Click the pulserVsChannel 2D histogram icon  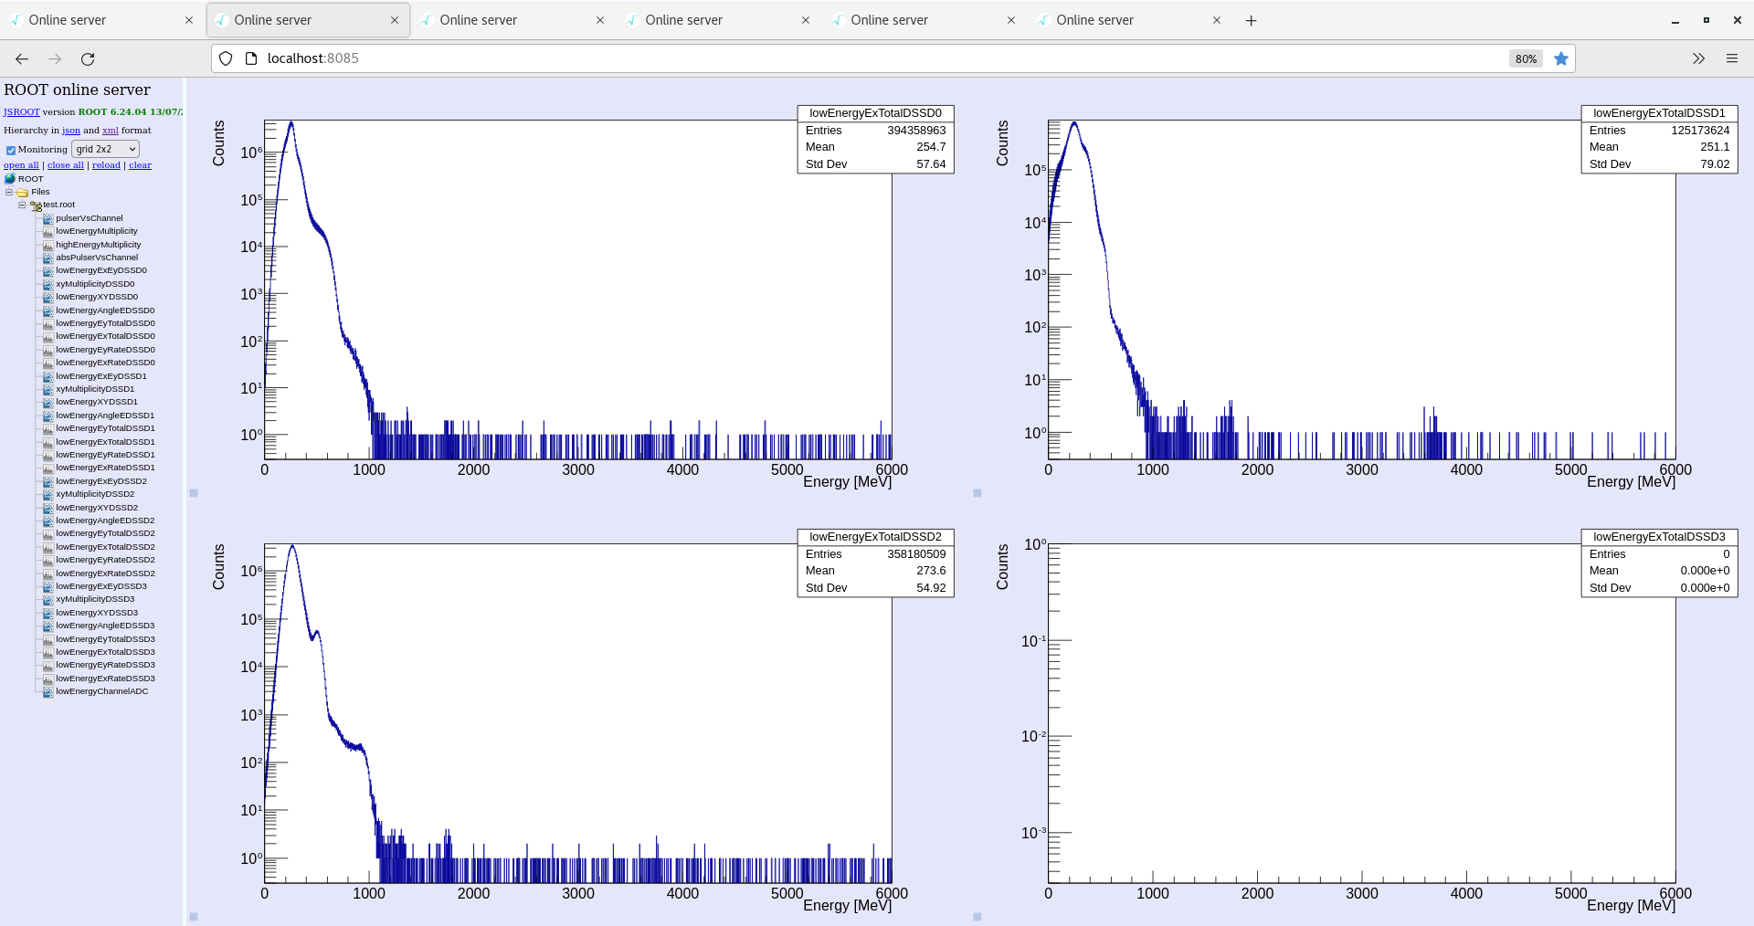[x=48, y=218]
